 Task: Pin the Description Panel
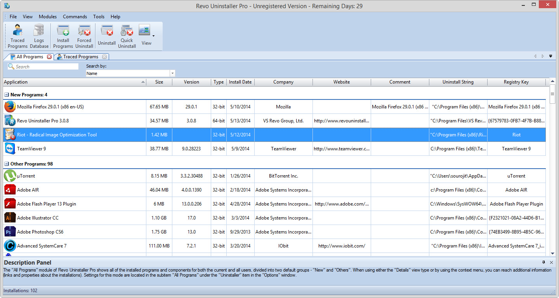click(x=543, y=262)
